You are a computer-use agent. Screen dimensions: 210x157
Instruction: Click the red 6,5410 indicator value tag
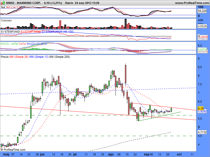click(203, 37)
